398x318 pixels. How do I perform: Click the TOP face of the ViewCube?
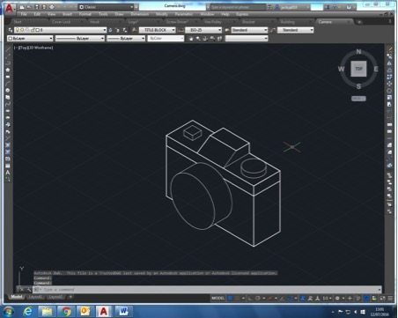click(x=358, y=69)
